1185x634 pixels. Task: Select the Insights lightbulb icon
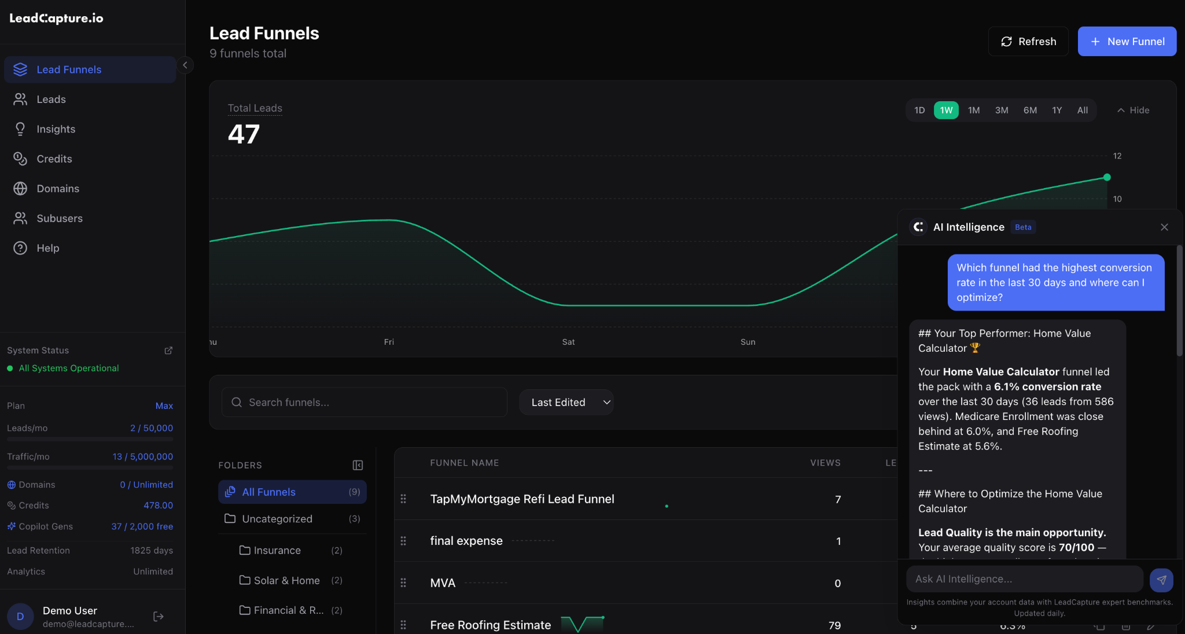tap(20, 129)
